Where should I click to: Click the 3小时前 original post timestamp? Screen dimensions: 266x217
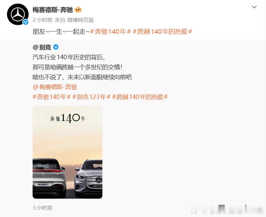click(x=43, y=208)
